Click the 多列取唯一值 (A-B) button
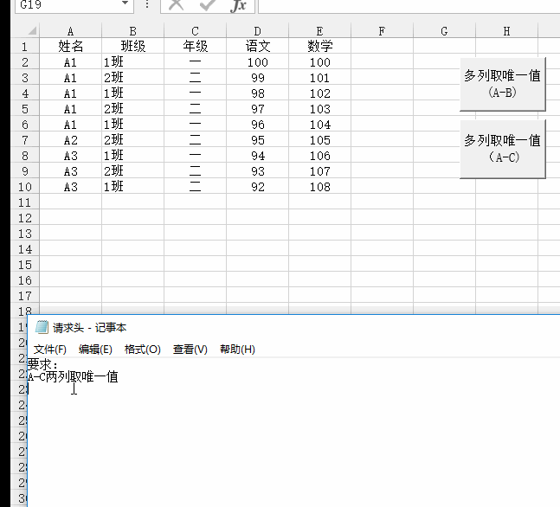This screenshot has height=507, width=560. click(x=503, y=84)
